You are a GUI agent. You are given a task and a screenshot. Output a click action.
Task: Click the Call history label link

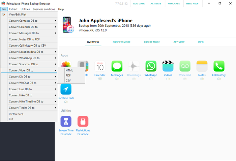[219, 75]
